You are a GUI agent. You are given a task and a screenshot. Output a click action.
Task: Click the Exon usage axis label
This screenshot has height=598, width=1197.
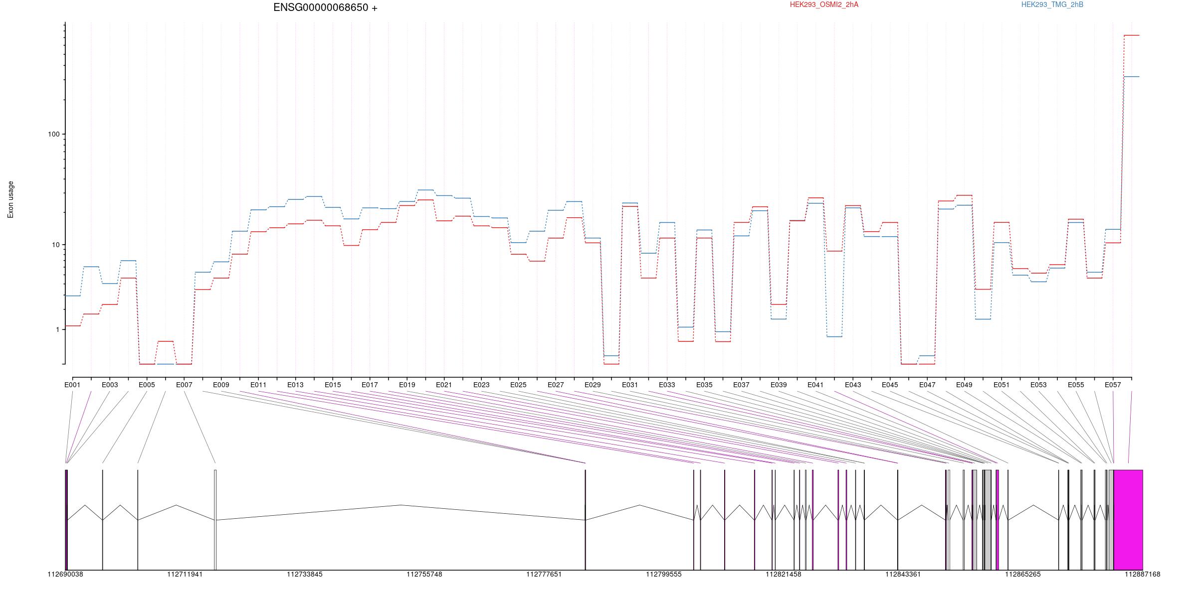10,199
